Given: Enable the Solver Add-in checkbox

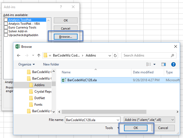Looking at the screenshot, I should (x=6, y=31).
